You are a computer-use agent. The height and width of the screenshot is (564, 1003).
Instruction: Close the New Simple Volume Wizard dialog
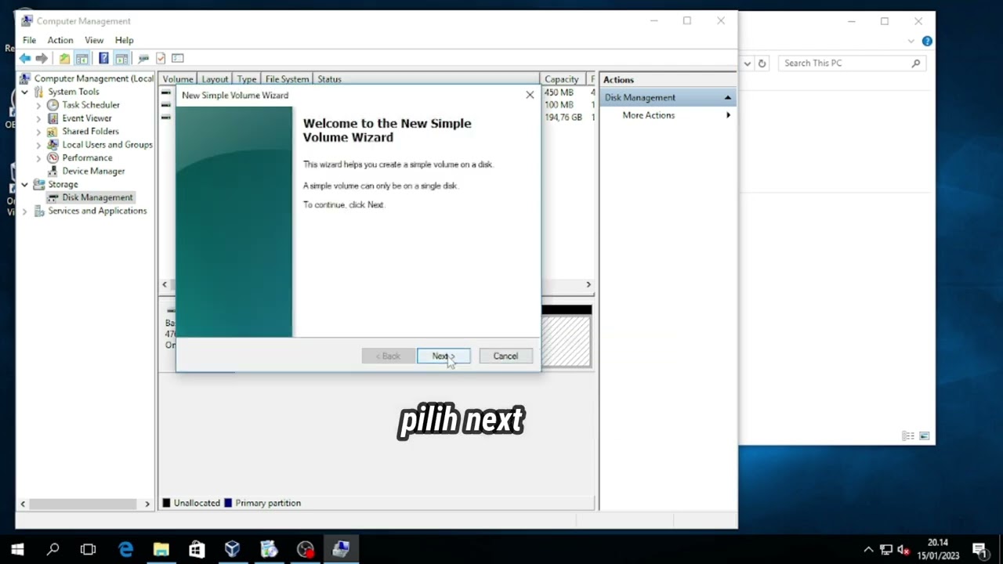[530, 95]
